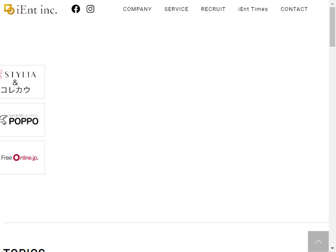Open the POPPO service card

click(x=22, y=120)
